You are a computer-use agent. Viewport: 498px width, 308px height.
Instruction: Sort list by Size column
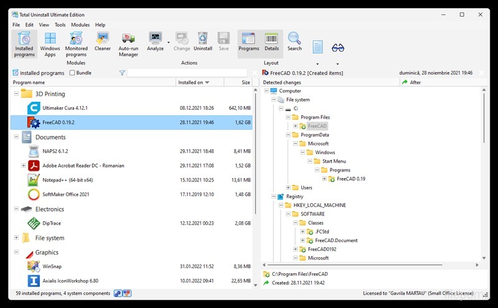pyautogui.click(x=245, y=82)
